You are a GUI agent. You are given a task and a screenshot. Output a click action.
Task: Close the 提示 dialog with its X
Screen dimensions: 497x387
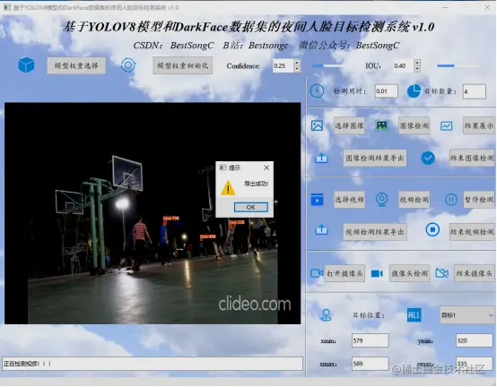point(266,168)
